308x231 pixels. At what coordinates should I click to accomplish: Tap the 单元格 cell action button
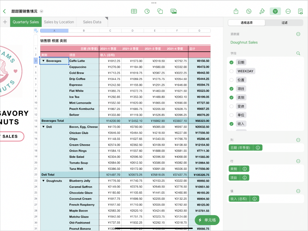[207, 220]
